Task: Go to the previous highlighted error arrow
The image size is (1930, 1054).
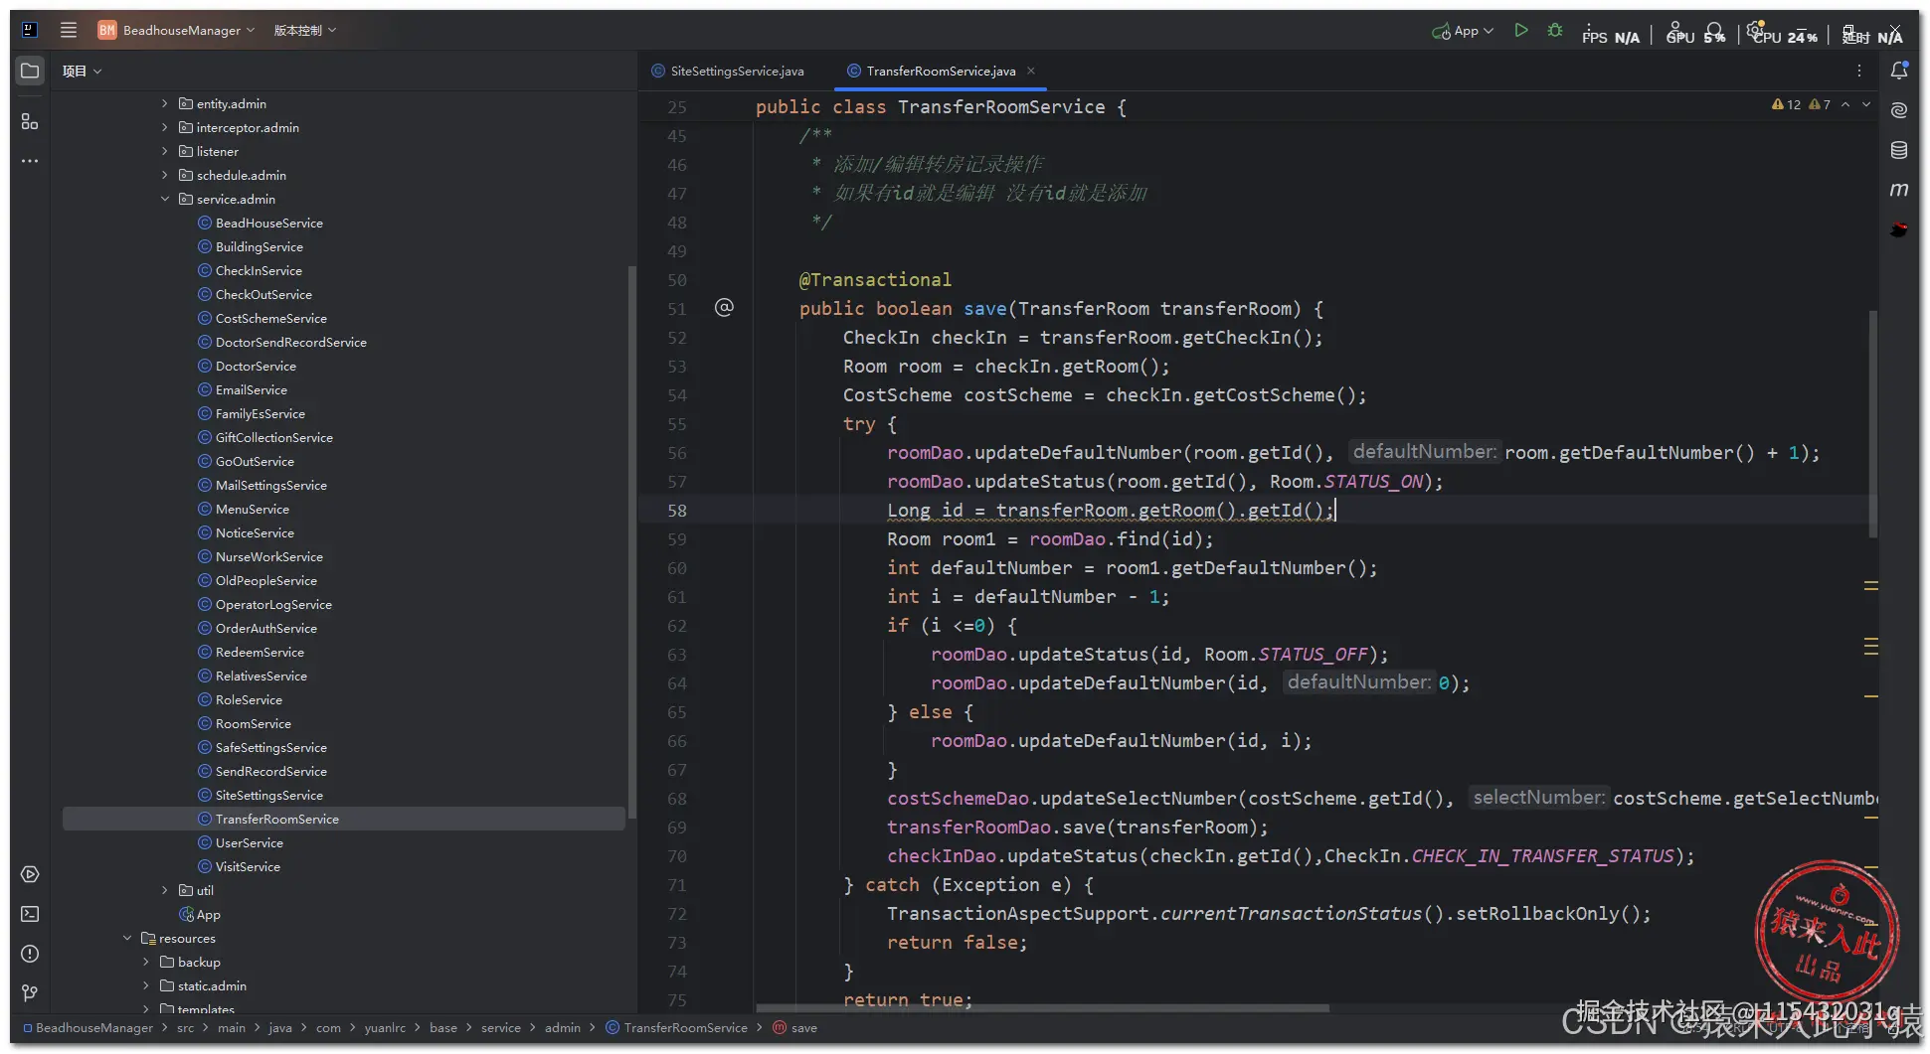Action: (x=1845, y=104)
